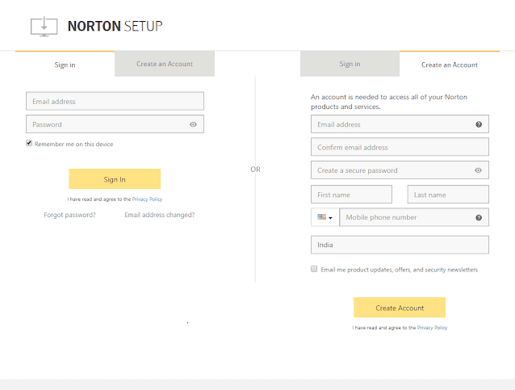Open country flag phone code dropdown
Viewport: 515px width, 390px height.
click(x=324, y=217)
